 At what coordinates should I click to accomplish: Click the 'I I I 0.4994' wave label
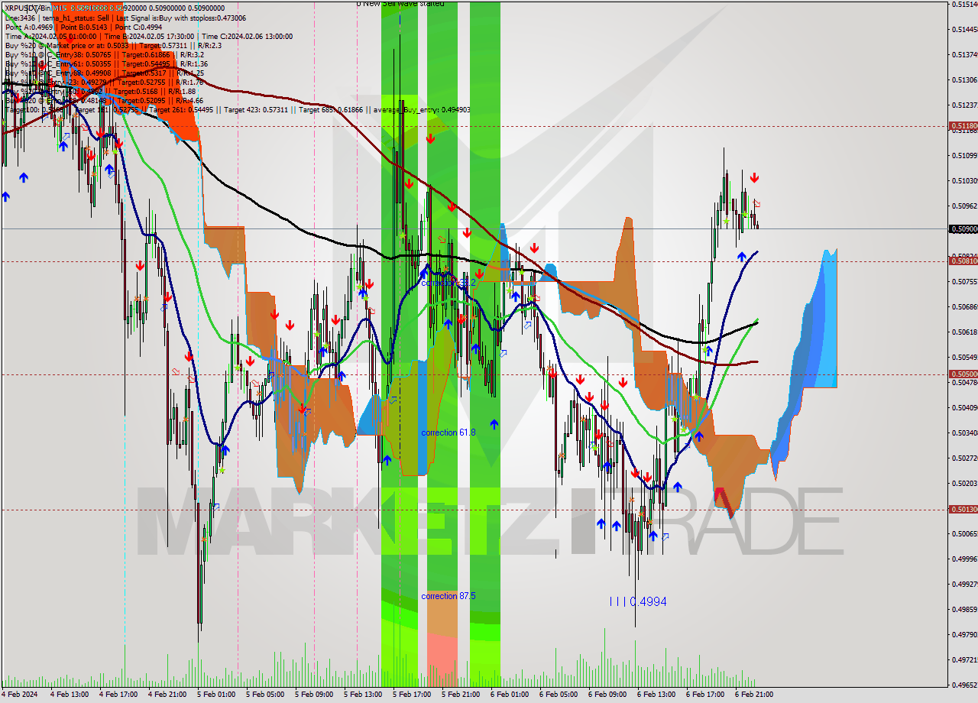pyautogui.click(x=638, y=602)
